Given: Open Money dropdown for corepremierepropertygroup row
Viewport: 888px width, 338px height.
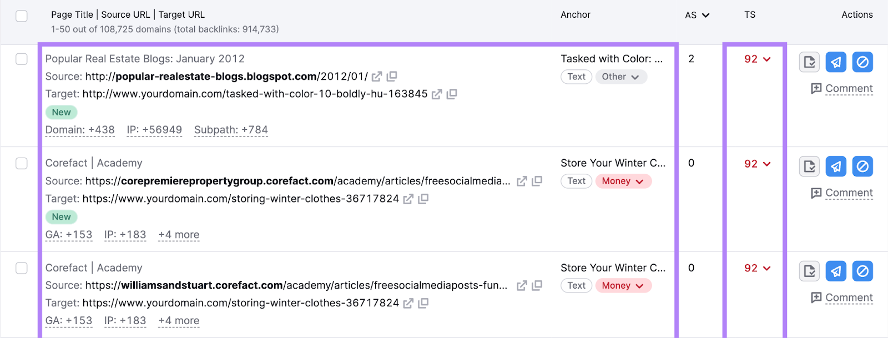Looking at the screenshot, I should 623,181.
